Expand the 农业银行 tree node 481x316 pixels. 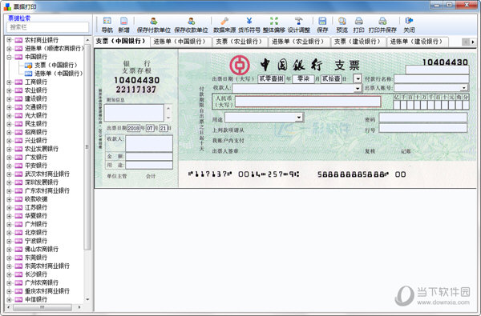tap(9, 90)
